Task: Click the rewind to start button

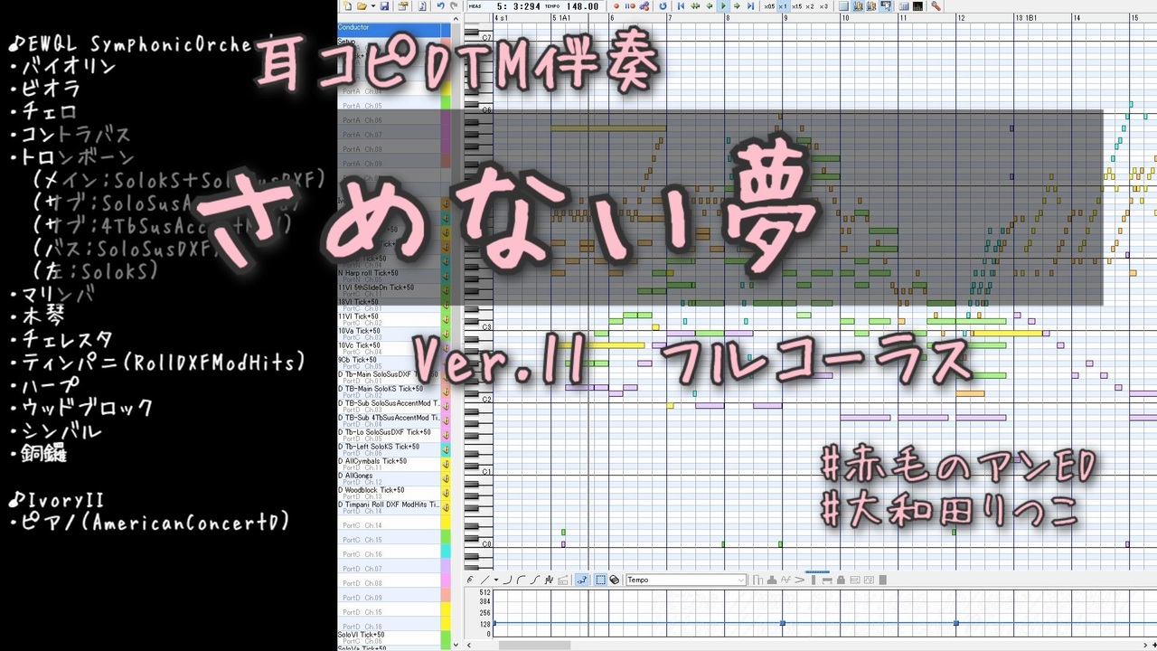Action: pos(681,6)
